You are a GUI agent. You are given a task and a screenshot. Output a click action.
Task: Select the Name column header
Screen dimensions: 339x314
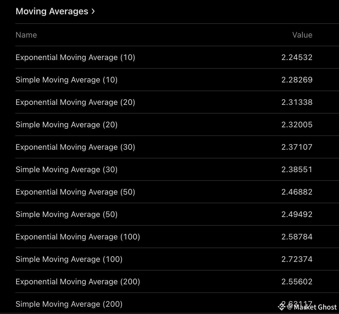coord(26,35)
